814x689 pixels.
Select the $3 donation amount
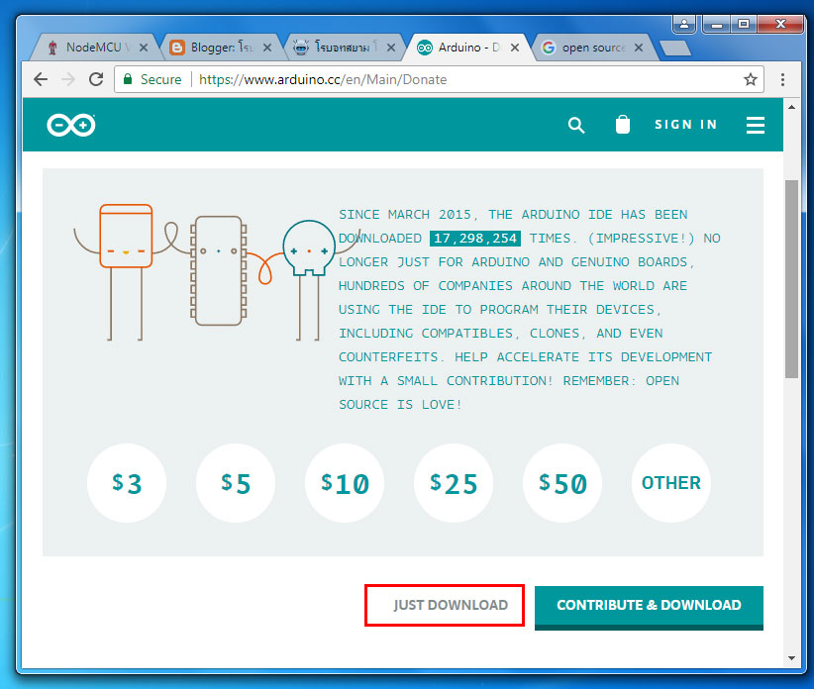pyautogui.click(x=127, y=482)
